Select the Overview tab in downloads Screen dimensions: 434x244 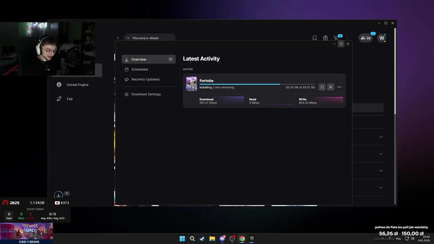(149, 59)
